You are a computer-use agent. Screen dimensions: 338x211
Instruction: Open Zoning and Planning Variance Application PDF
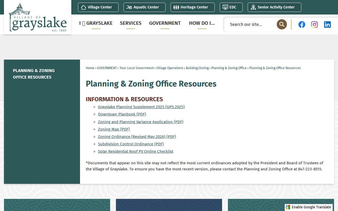[140, 122]
